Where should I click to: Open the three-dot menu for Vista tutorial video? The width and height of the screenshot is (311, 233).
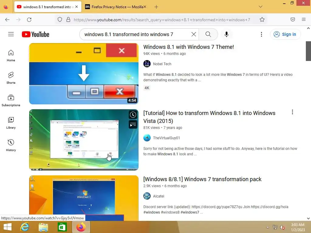(292, 112)
